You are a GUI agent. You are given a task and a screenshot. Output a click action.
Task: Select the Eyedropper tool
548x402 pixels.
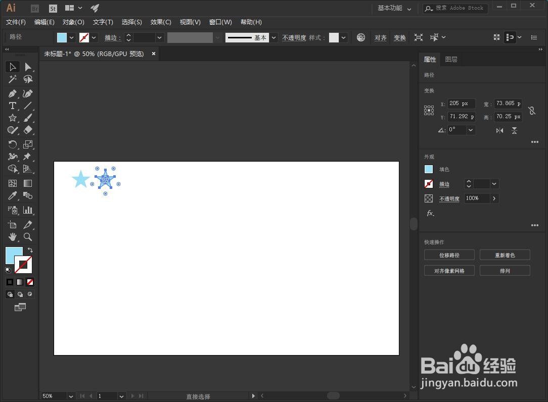(x=13, y=195)
